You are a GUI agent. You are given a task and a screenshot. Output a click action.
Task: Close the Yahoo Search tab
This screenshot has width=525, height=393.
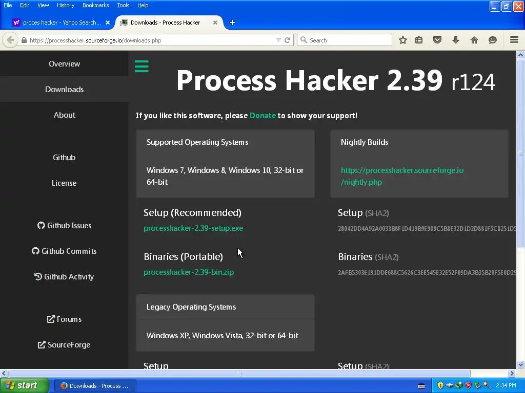pyautogui.click(x=108, y=23)
